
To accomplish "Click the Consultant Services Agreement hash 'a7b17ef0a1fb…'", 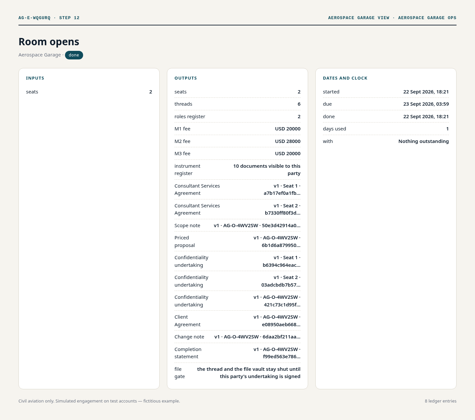I will (282, 193).
